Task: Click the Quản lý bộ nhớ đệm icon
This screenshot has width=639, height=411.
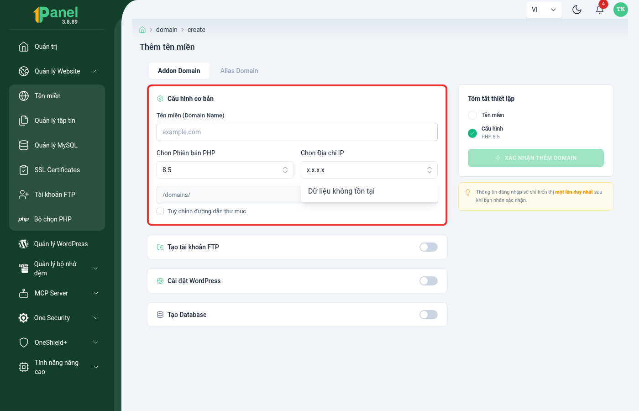Action: [x=24, y=269]
